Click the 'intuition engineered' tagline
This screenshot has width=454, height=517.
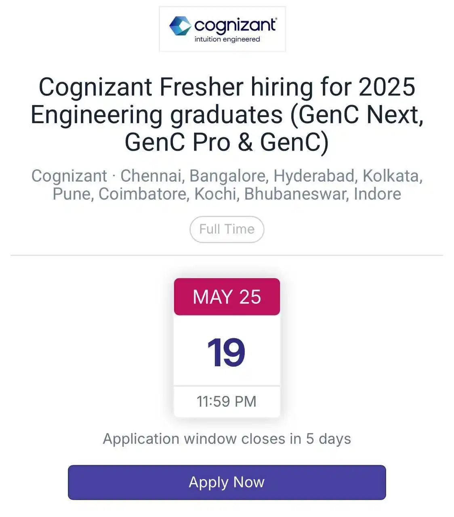[227, 39]
